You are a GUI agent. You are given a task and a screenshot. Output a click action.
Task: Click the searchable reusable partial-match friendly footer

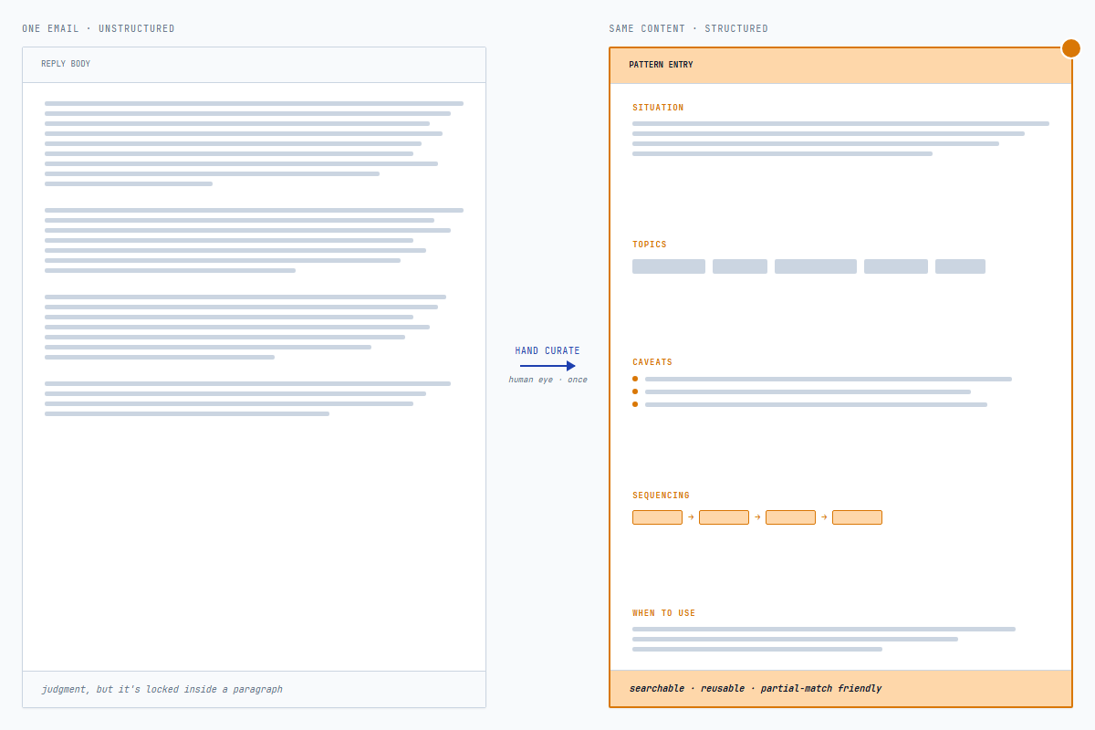point(754,688)
